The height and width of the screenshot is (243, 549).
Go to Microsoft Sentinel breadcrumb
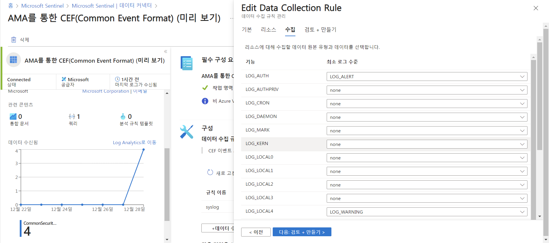click(42, 6)
